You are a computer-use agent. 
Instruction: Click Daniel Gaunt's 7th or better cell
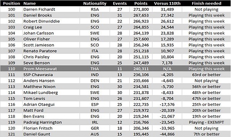[206, 134]
